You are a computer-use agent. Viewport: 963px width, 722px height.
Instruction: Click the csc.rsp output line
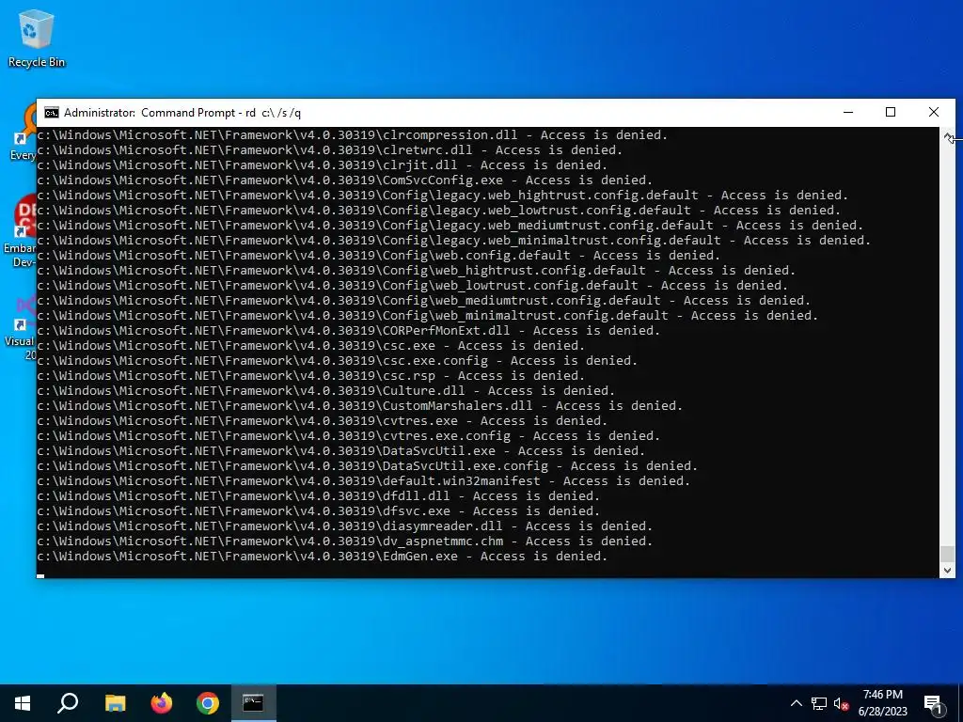(x=311, y=376)
